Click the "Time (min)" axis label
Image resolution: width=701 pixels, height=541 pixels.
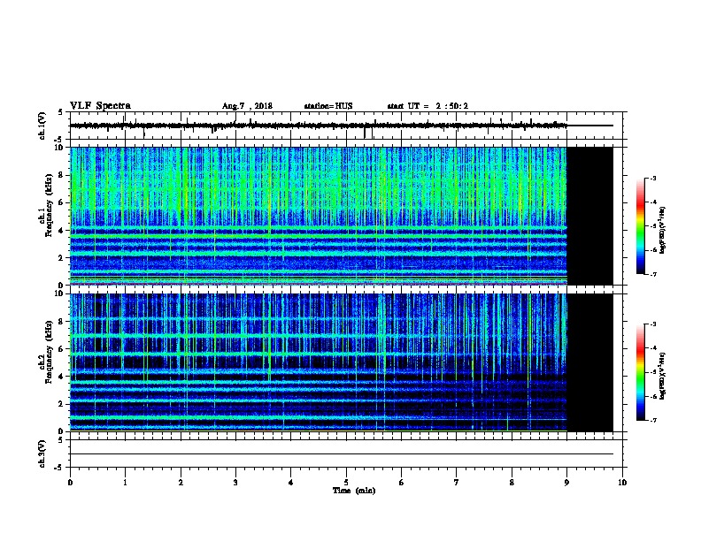tap(354, 491)
